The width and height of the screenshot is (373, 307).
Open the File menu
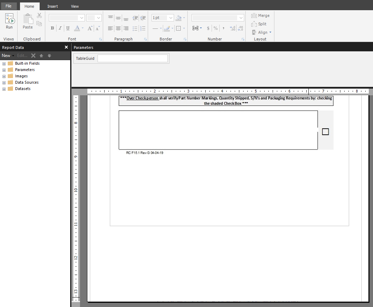pos(8,6)
